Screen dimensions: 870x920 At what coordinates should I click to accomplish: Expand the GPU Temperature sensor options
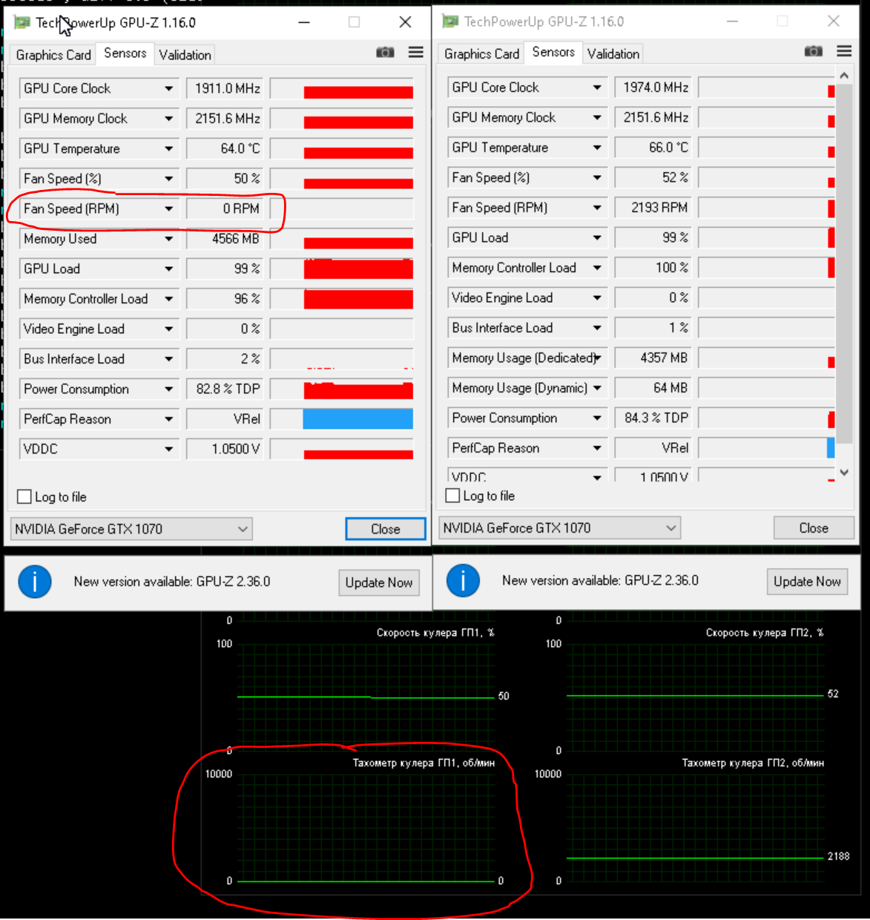[168, 148]
